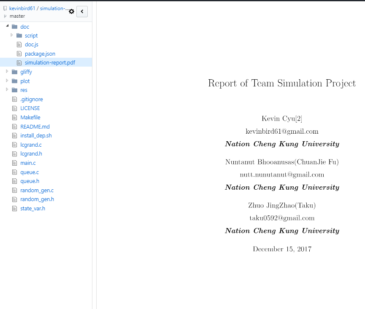The width and height of the screenshot is (365, 309).
Task: Open random_gen.h
Action: click(37, 199)
